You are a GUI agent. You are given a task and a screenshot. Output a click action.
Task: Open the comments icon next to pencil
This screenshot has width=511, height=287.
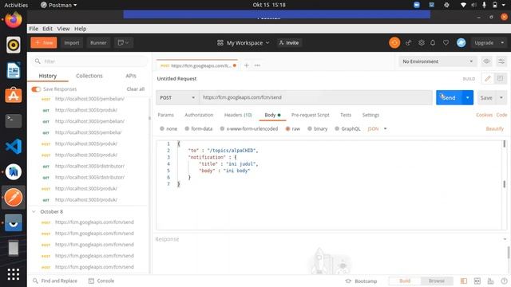click(500, 78)
